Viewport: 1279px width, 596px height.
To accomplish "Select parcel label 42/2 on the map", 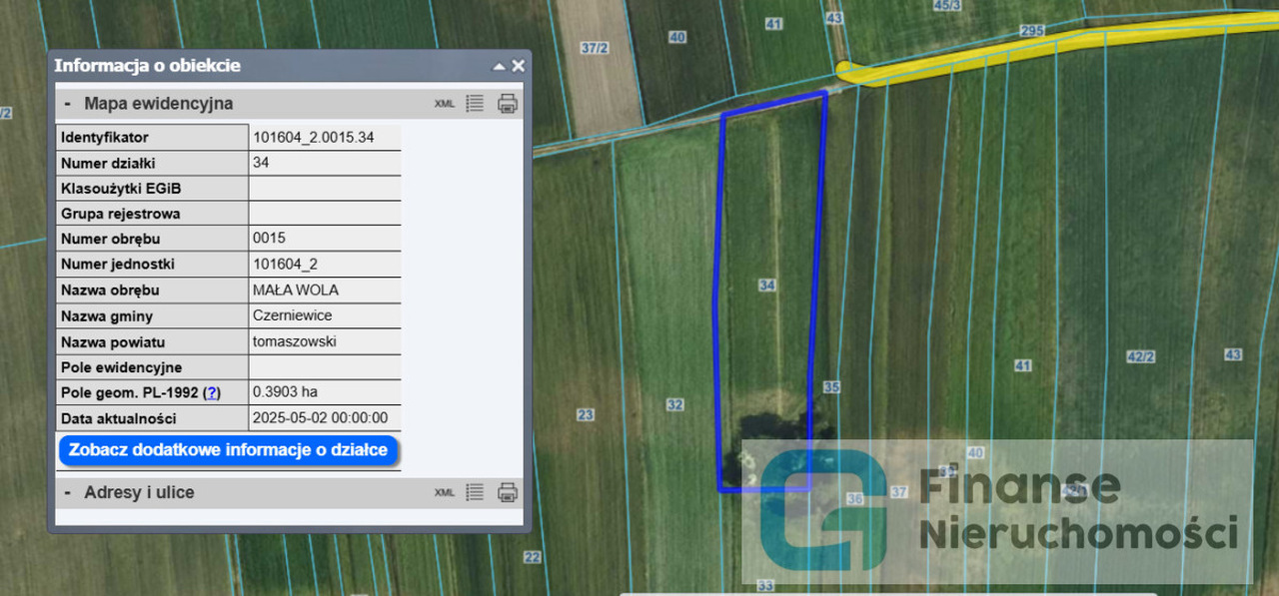I will 1140,356.
